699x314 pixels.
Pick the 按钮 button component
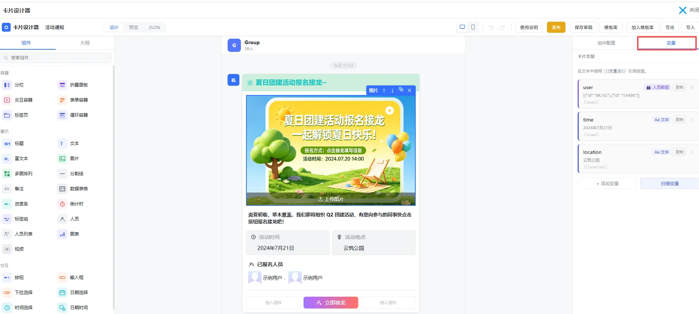pyautogui.click(x=13, y=278)
